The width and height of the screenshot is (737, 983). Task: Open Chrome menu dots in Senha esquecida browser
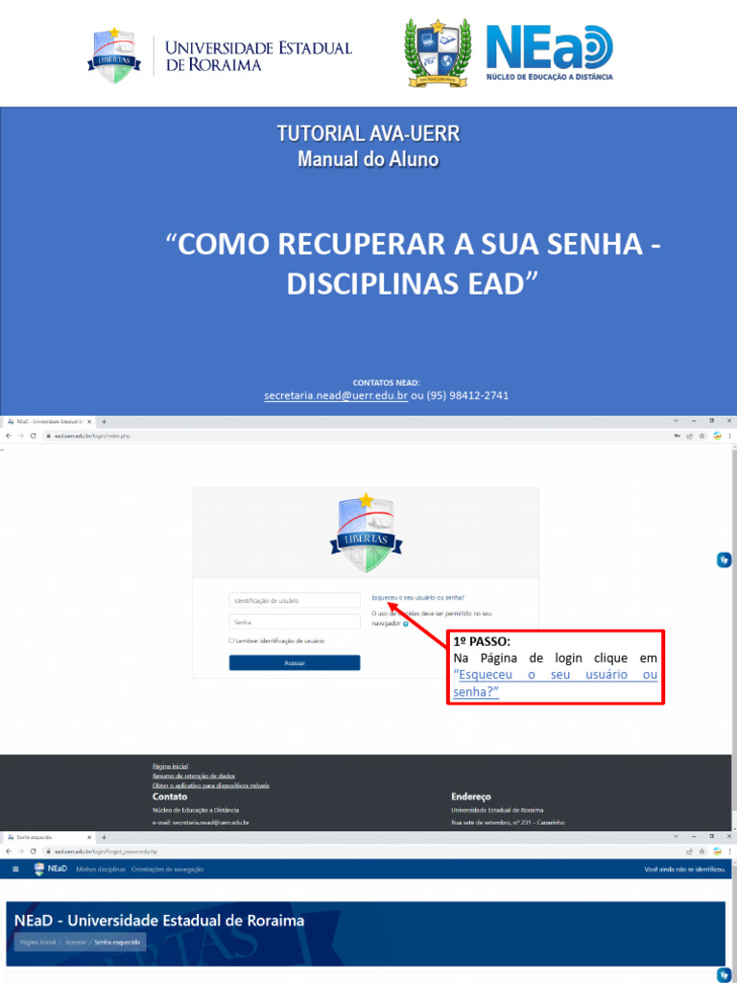coord(729,851)
